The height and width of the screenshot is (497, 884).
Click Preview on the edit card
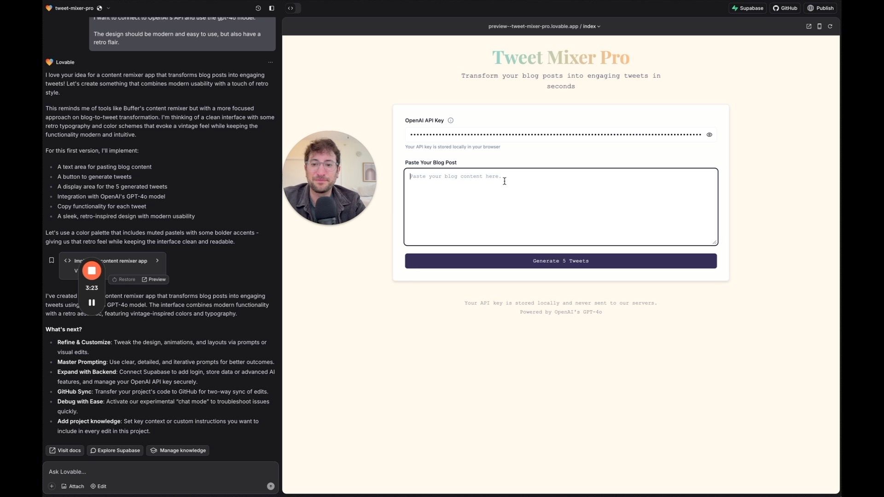154,279
